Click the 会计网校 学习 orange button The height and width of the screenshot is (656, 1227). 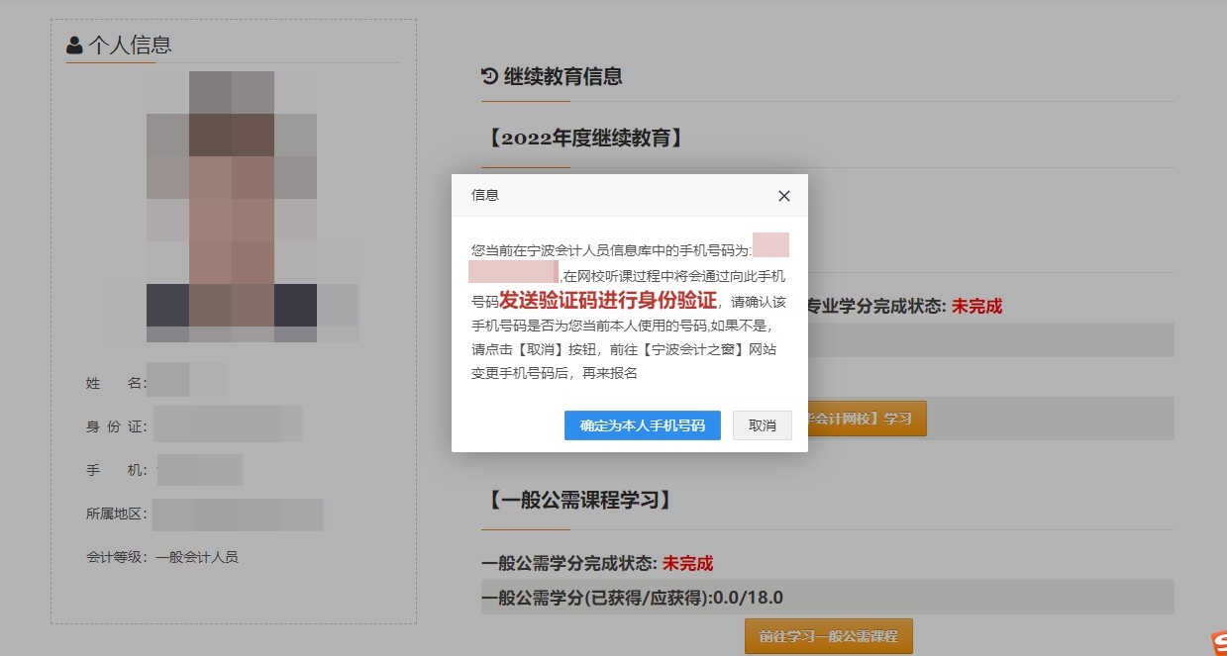868,419
